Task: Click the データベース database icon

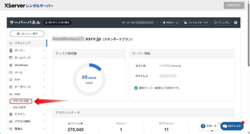Action: [x=11, y=87]
